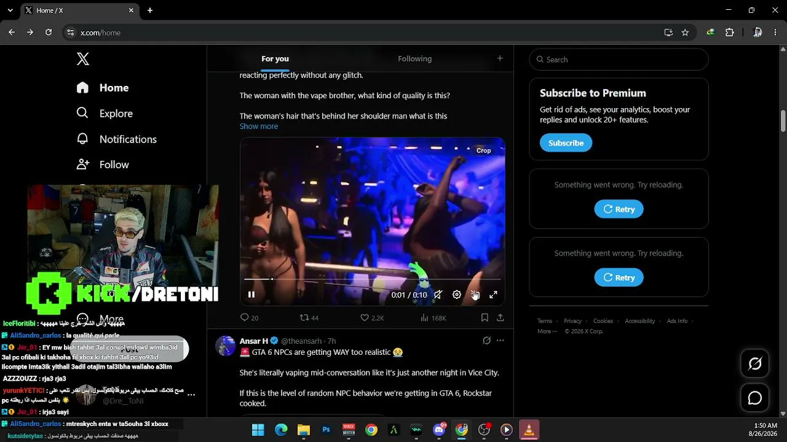The image size is (787, 442).
Task: Click the address bar showing x.com/home
Action: pos(369,33)
